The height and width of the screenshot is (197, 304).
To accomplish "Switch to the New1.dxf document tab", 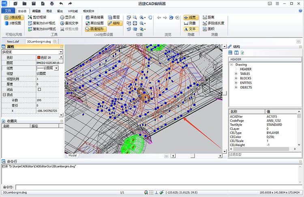I will pyautogui.click(x=13, y=41).
